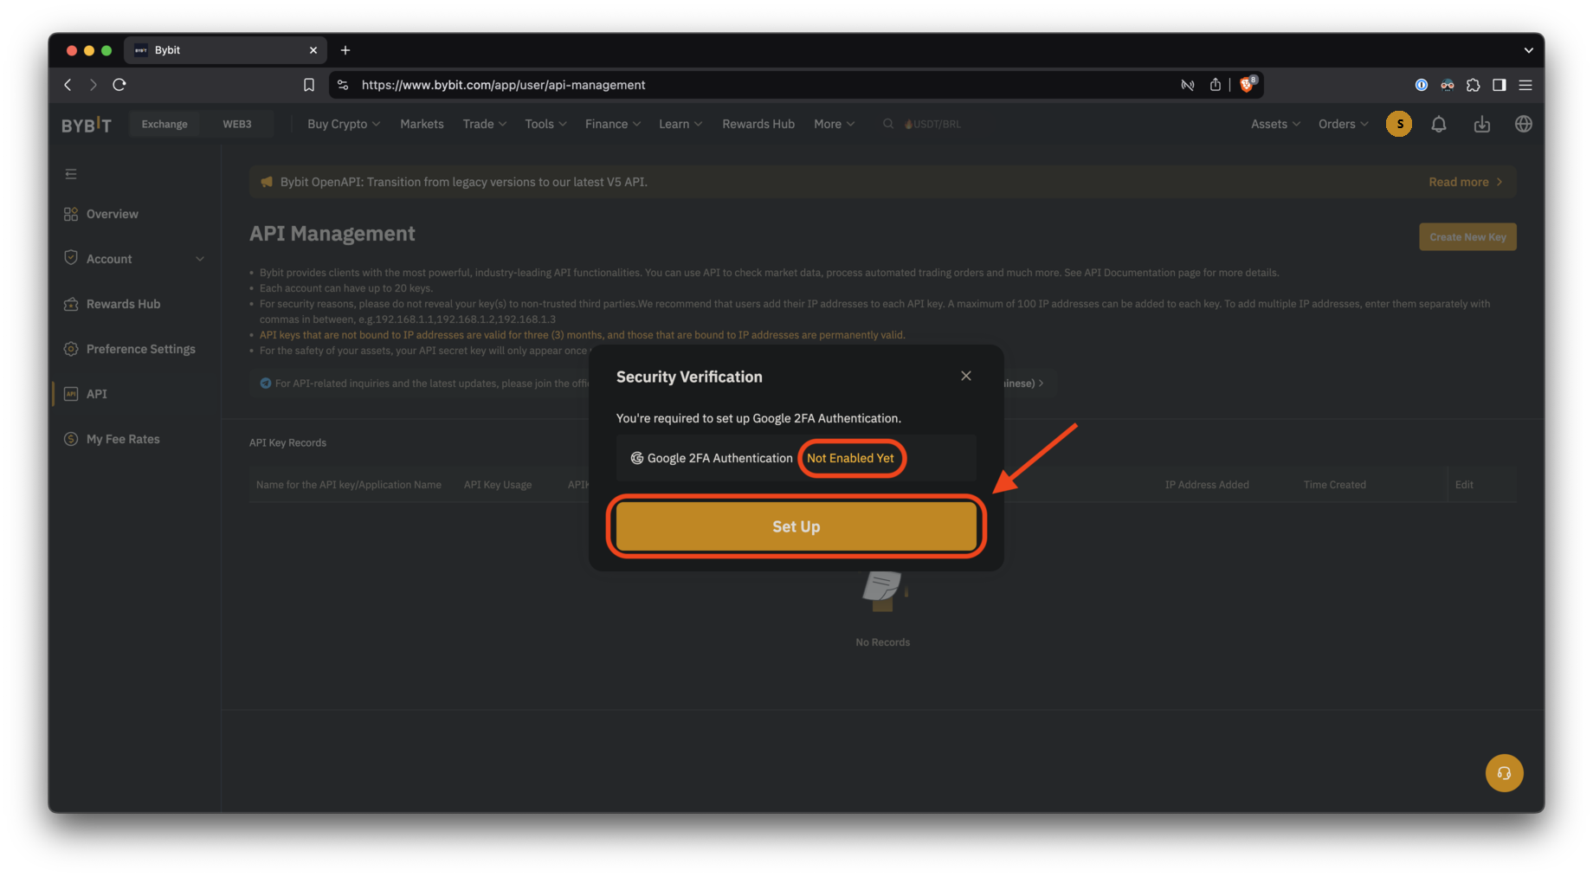Screen dimensions: 1593x877
Task: Click the download app icon
Action: pos(1481,125)
